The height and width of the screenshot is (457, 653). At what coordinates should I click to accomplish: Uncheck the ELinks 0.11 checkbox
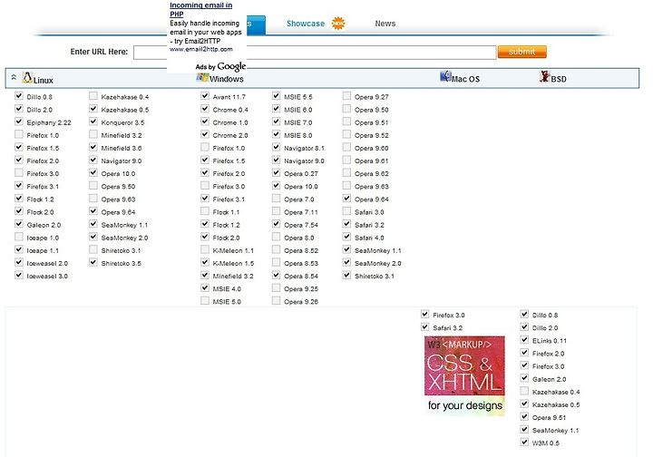(x=525, y=340)
